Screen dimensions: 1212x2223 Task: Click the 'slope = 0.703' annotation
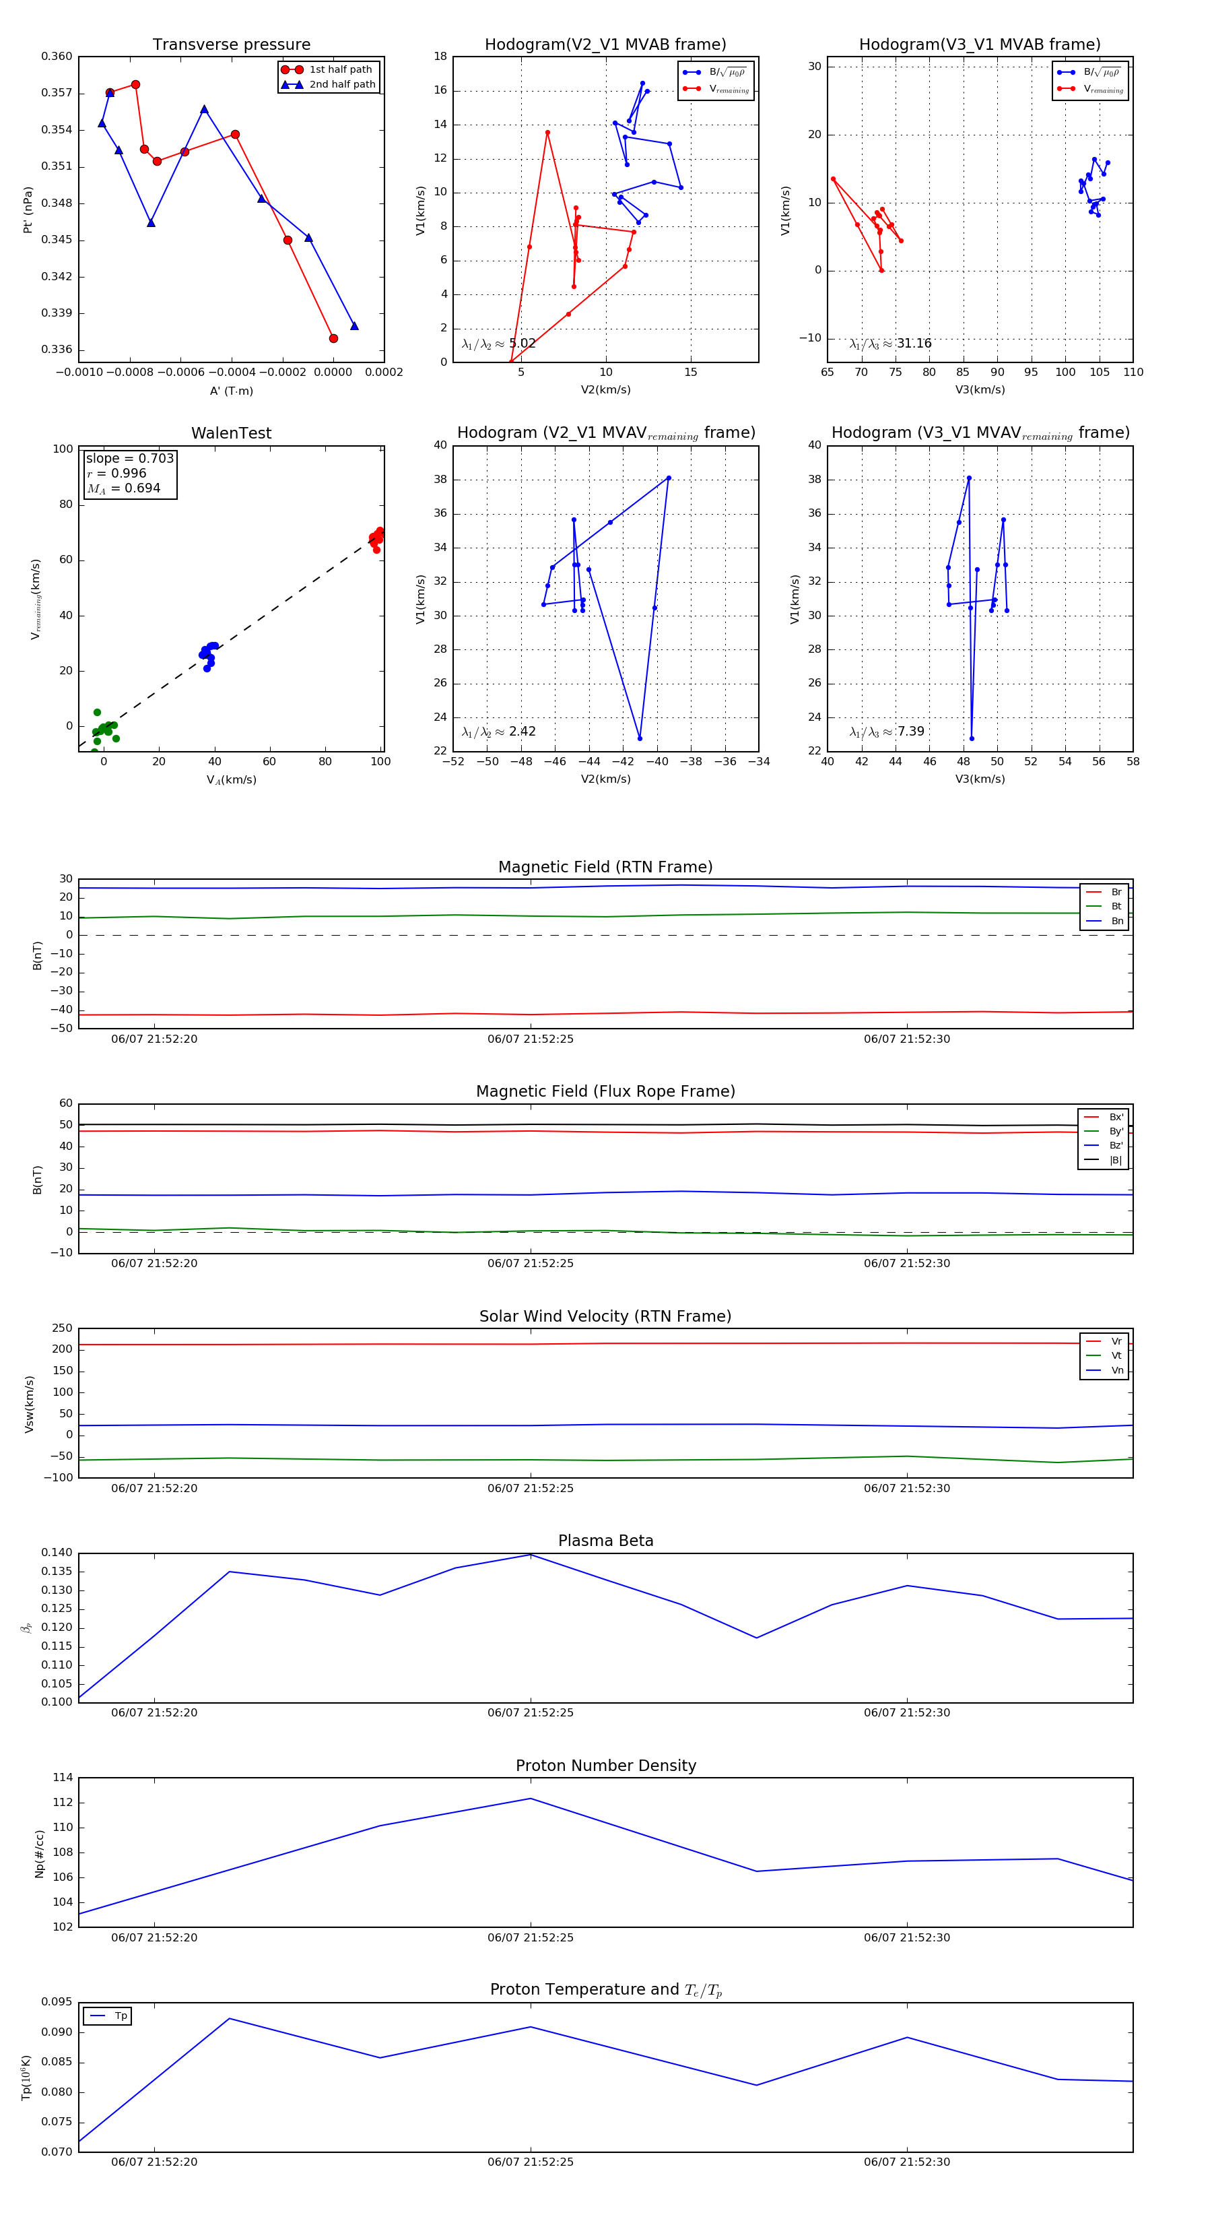pos(129,458)
